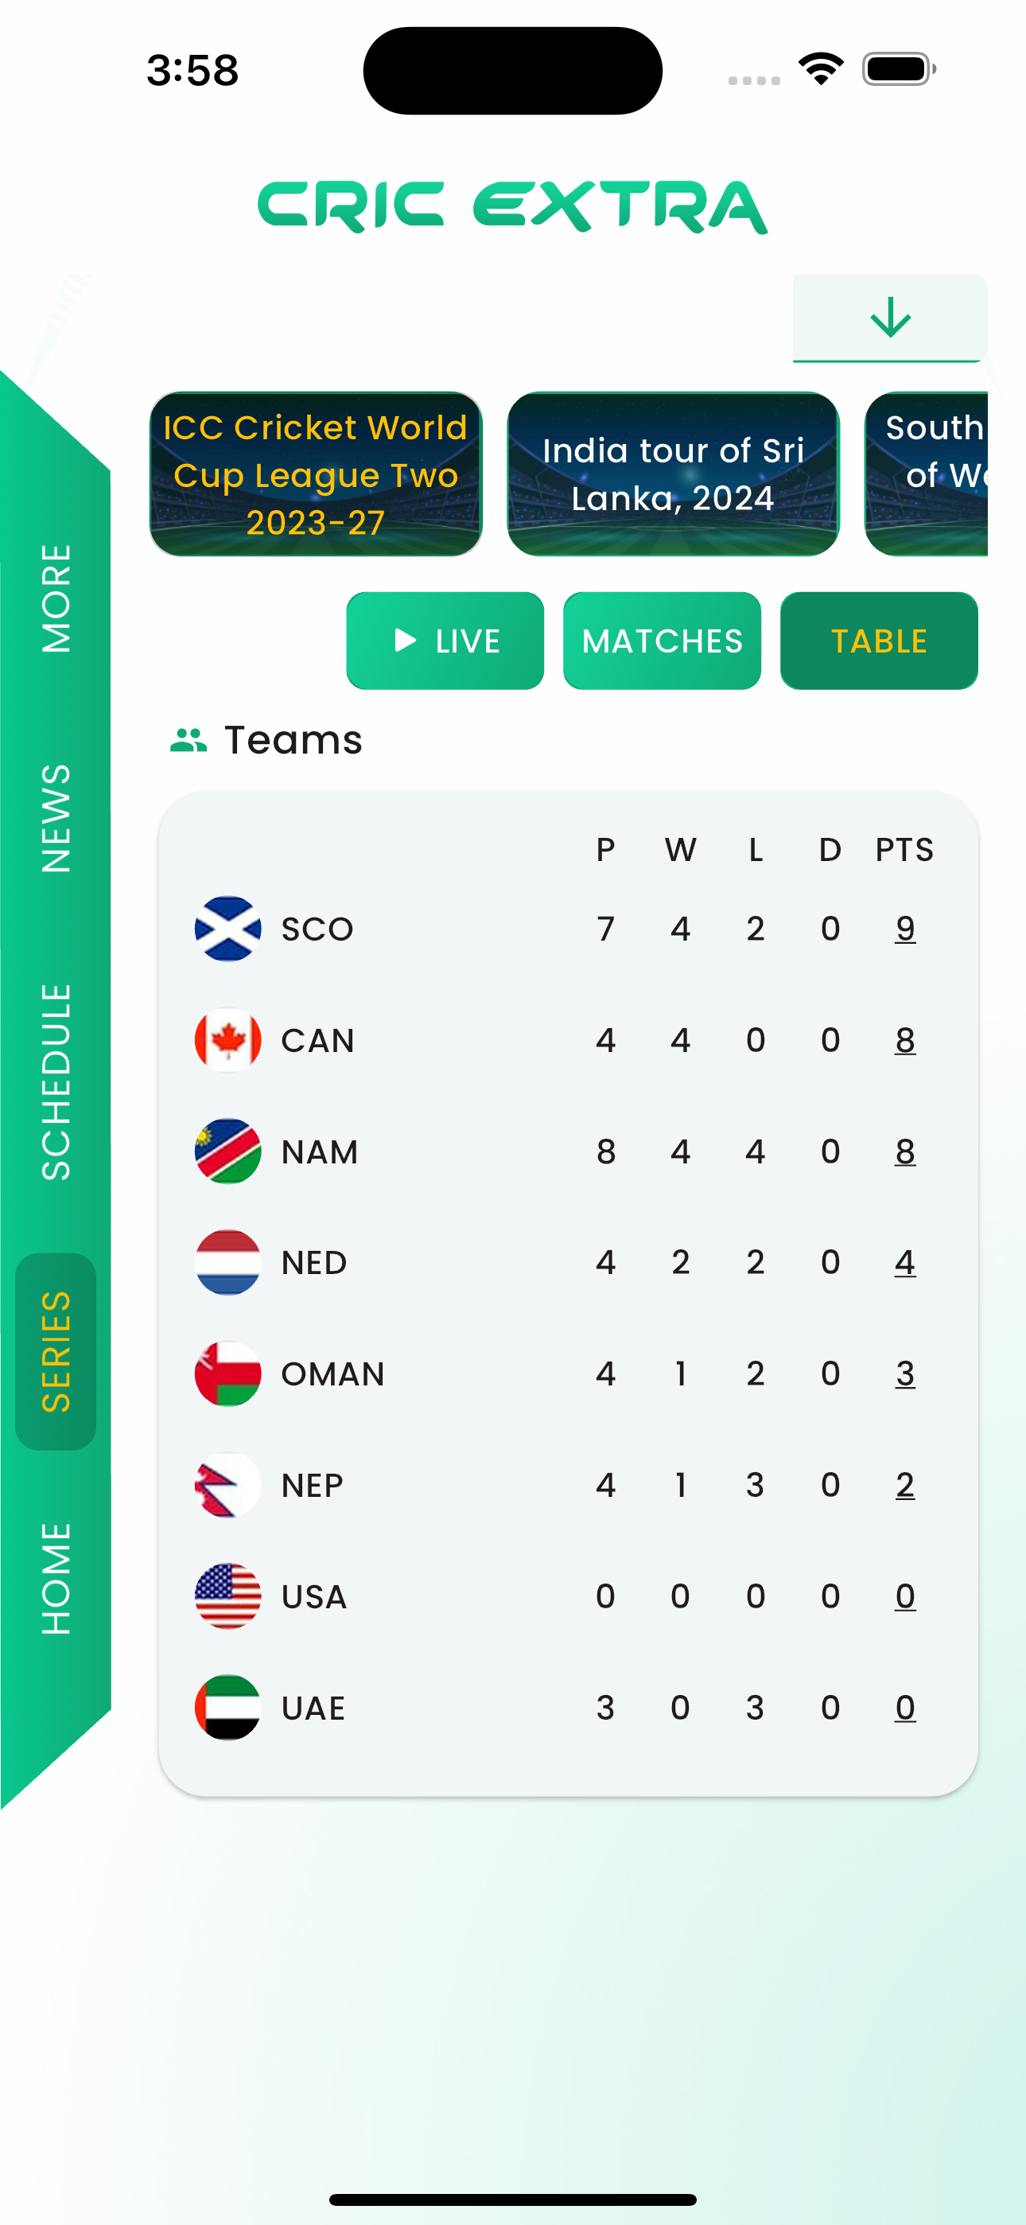The height and width of the screenshot is (2225, 1026).
Task: Open the MORE sidebar menu
Action: [55, 598]
